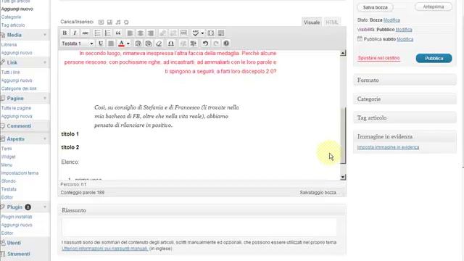Viewport: 464px width, 261px height.
Task: Apply the red text color
Action: (121, 43)
